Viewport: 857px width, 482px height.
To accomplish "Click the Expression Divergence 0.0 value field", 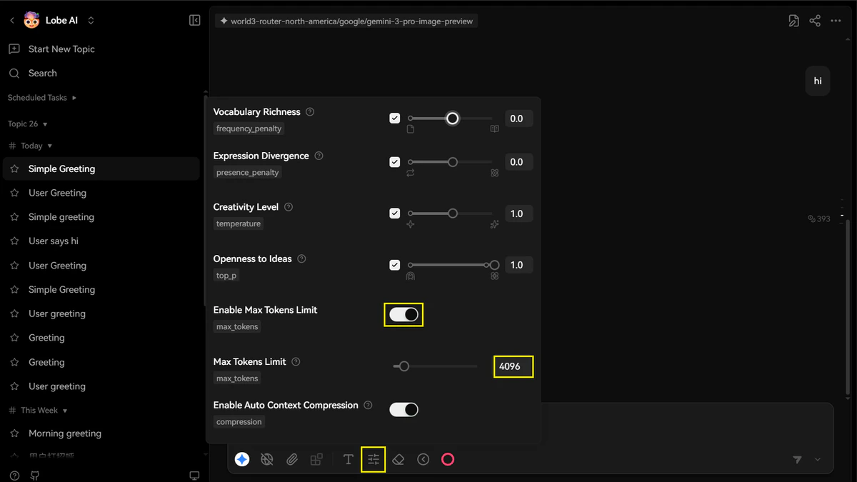I will 518,162.
